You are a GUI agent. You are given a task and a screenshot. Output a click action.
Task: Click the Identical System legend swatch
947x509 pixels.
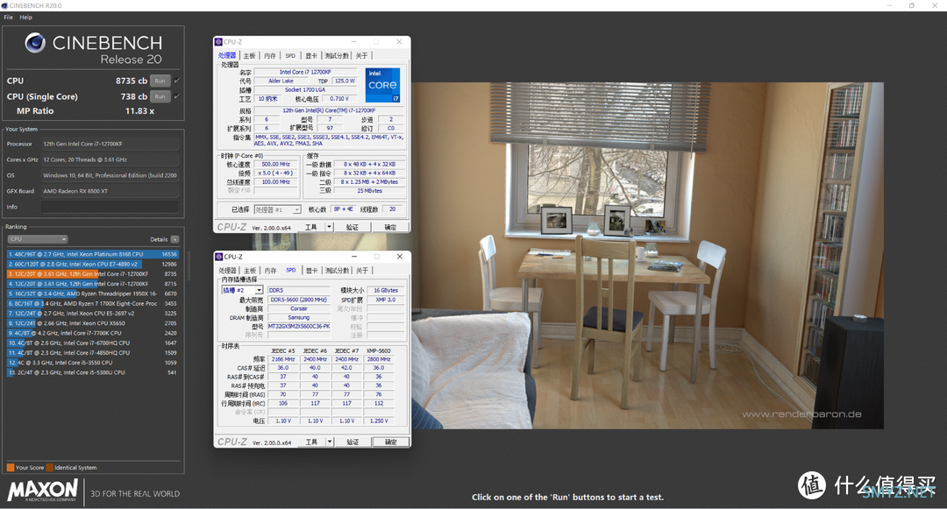tap(49, 468)
